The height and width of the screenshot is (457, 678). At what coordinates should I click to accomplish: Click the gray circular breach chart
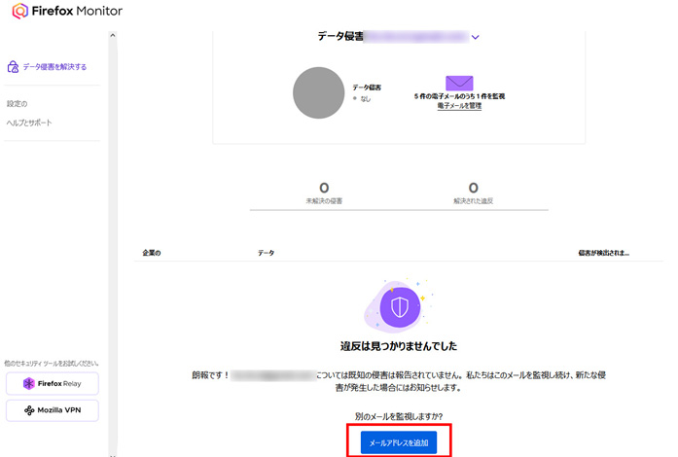[x=320, y=92]
